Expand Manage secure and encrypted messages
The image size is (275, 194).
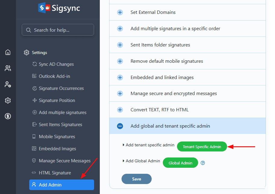pyautogui.click(x=120, y=94)
